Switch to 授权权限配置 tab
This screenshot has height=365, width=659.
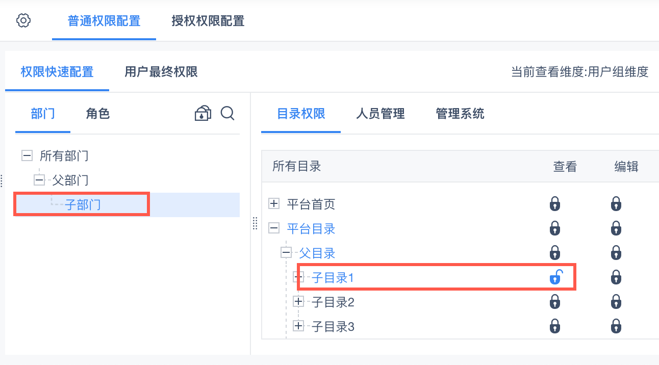tap(208, 21)
